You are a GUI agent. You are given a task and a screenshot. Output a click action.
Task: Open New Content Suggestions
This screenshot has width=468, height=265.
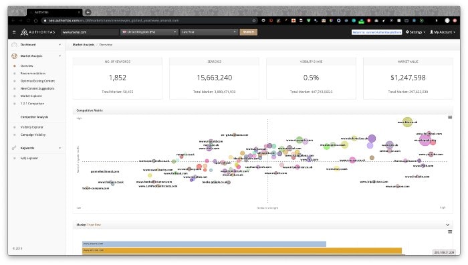(37, 88)
